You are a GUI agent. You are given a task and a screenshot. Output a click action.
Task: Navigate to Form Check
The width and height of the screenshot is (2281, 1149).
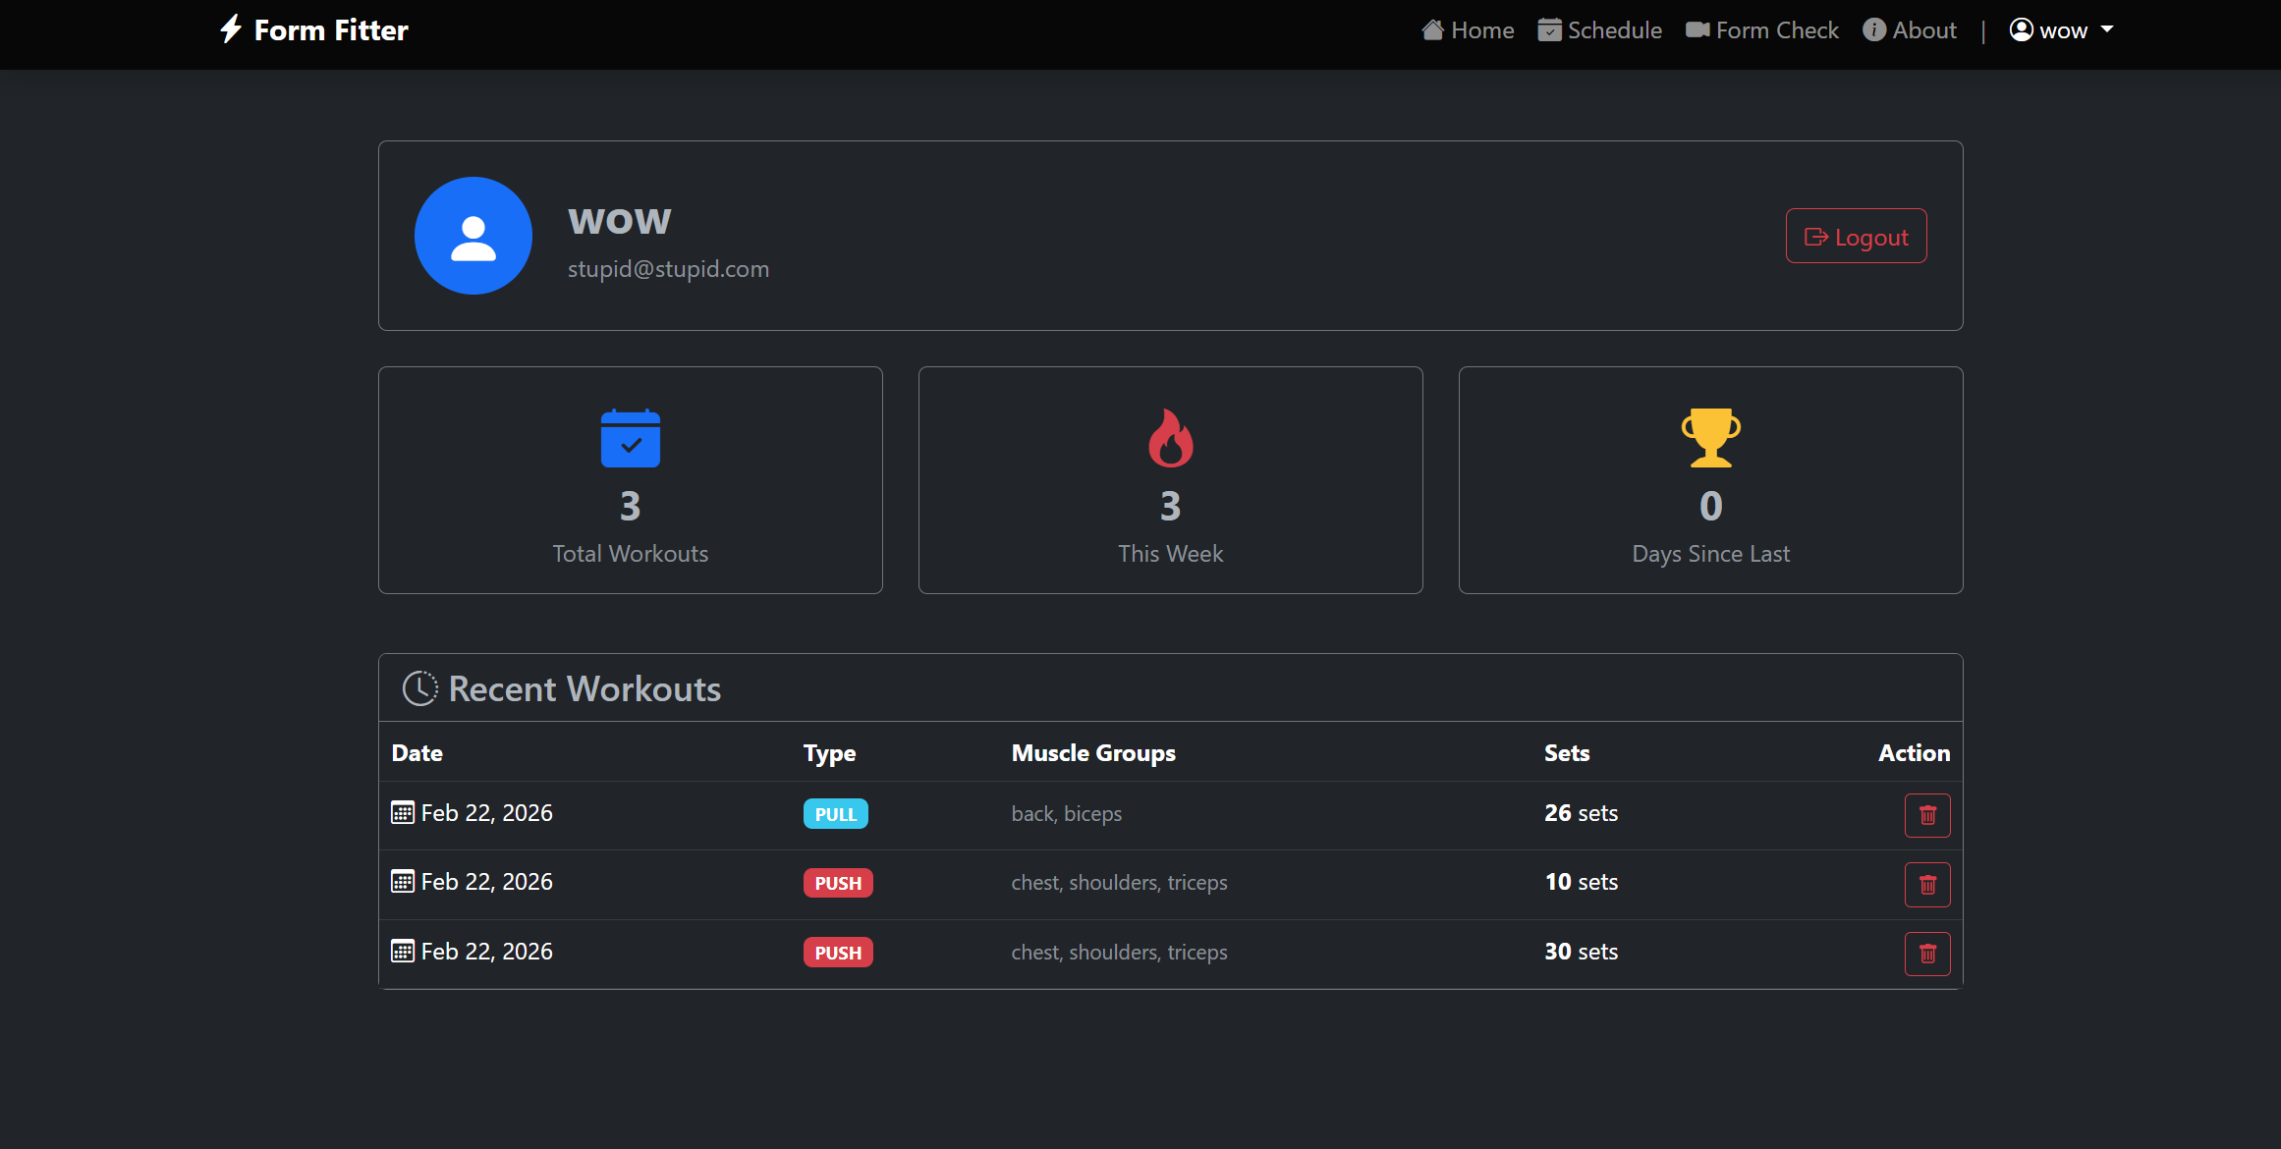click(1762, 30)
